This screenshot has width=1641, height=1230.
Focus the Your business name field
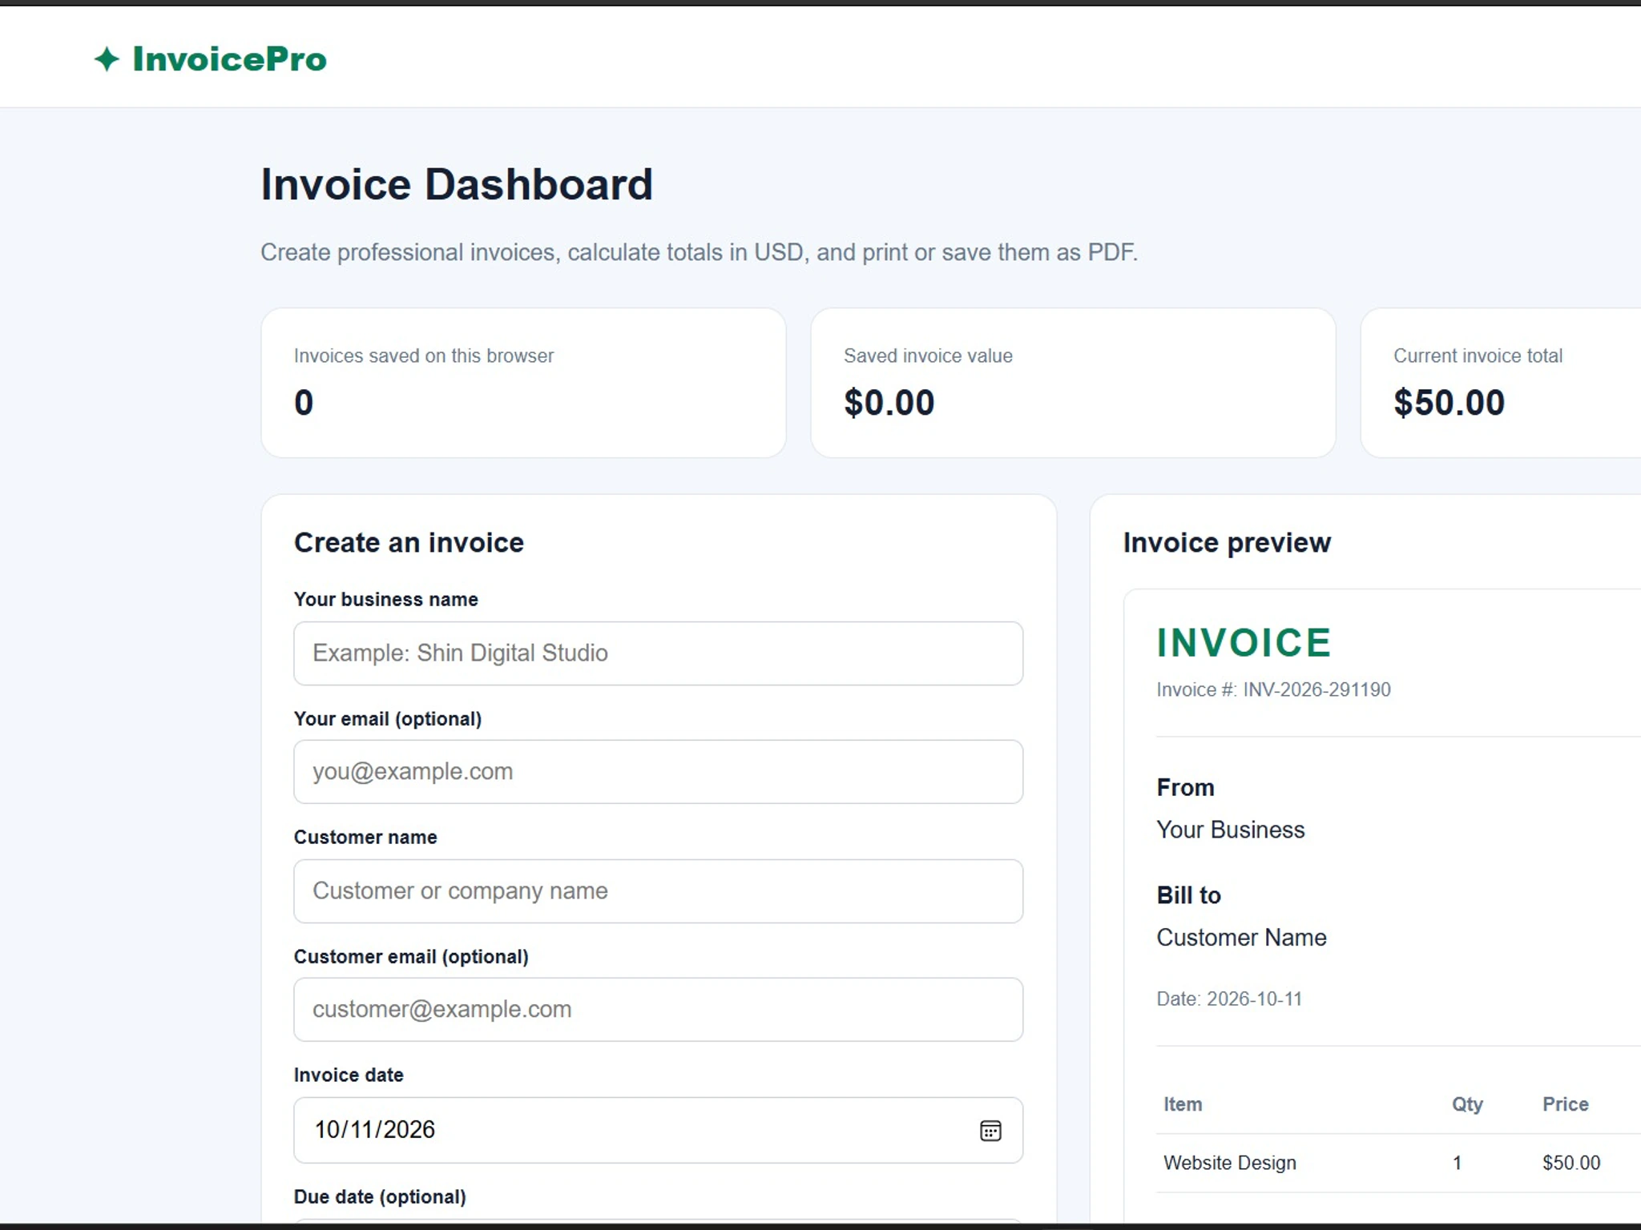coord(658,653)
